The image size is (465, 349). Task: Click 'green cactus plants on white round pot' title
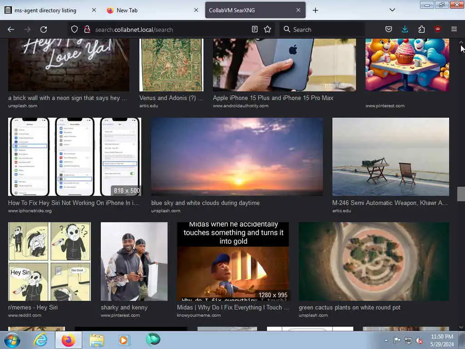coord(350,308)
